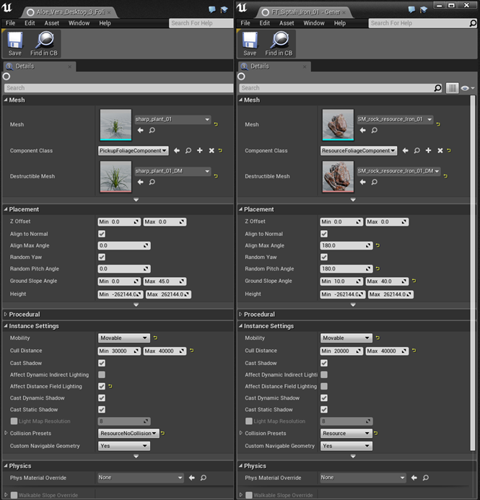This screenshot has height=500, width=480.
Task: Toggle Random Yaw in the FT_Siptah_Iron window
Action: [324, 257]
